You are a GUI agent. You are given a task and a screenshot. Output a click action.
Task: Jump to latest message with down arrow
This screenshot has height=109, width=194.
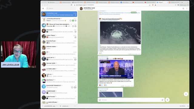click(x=186, y=94)
